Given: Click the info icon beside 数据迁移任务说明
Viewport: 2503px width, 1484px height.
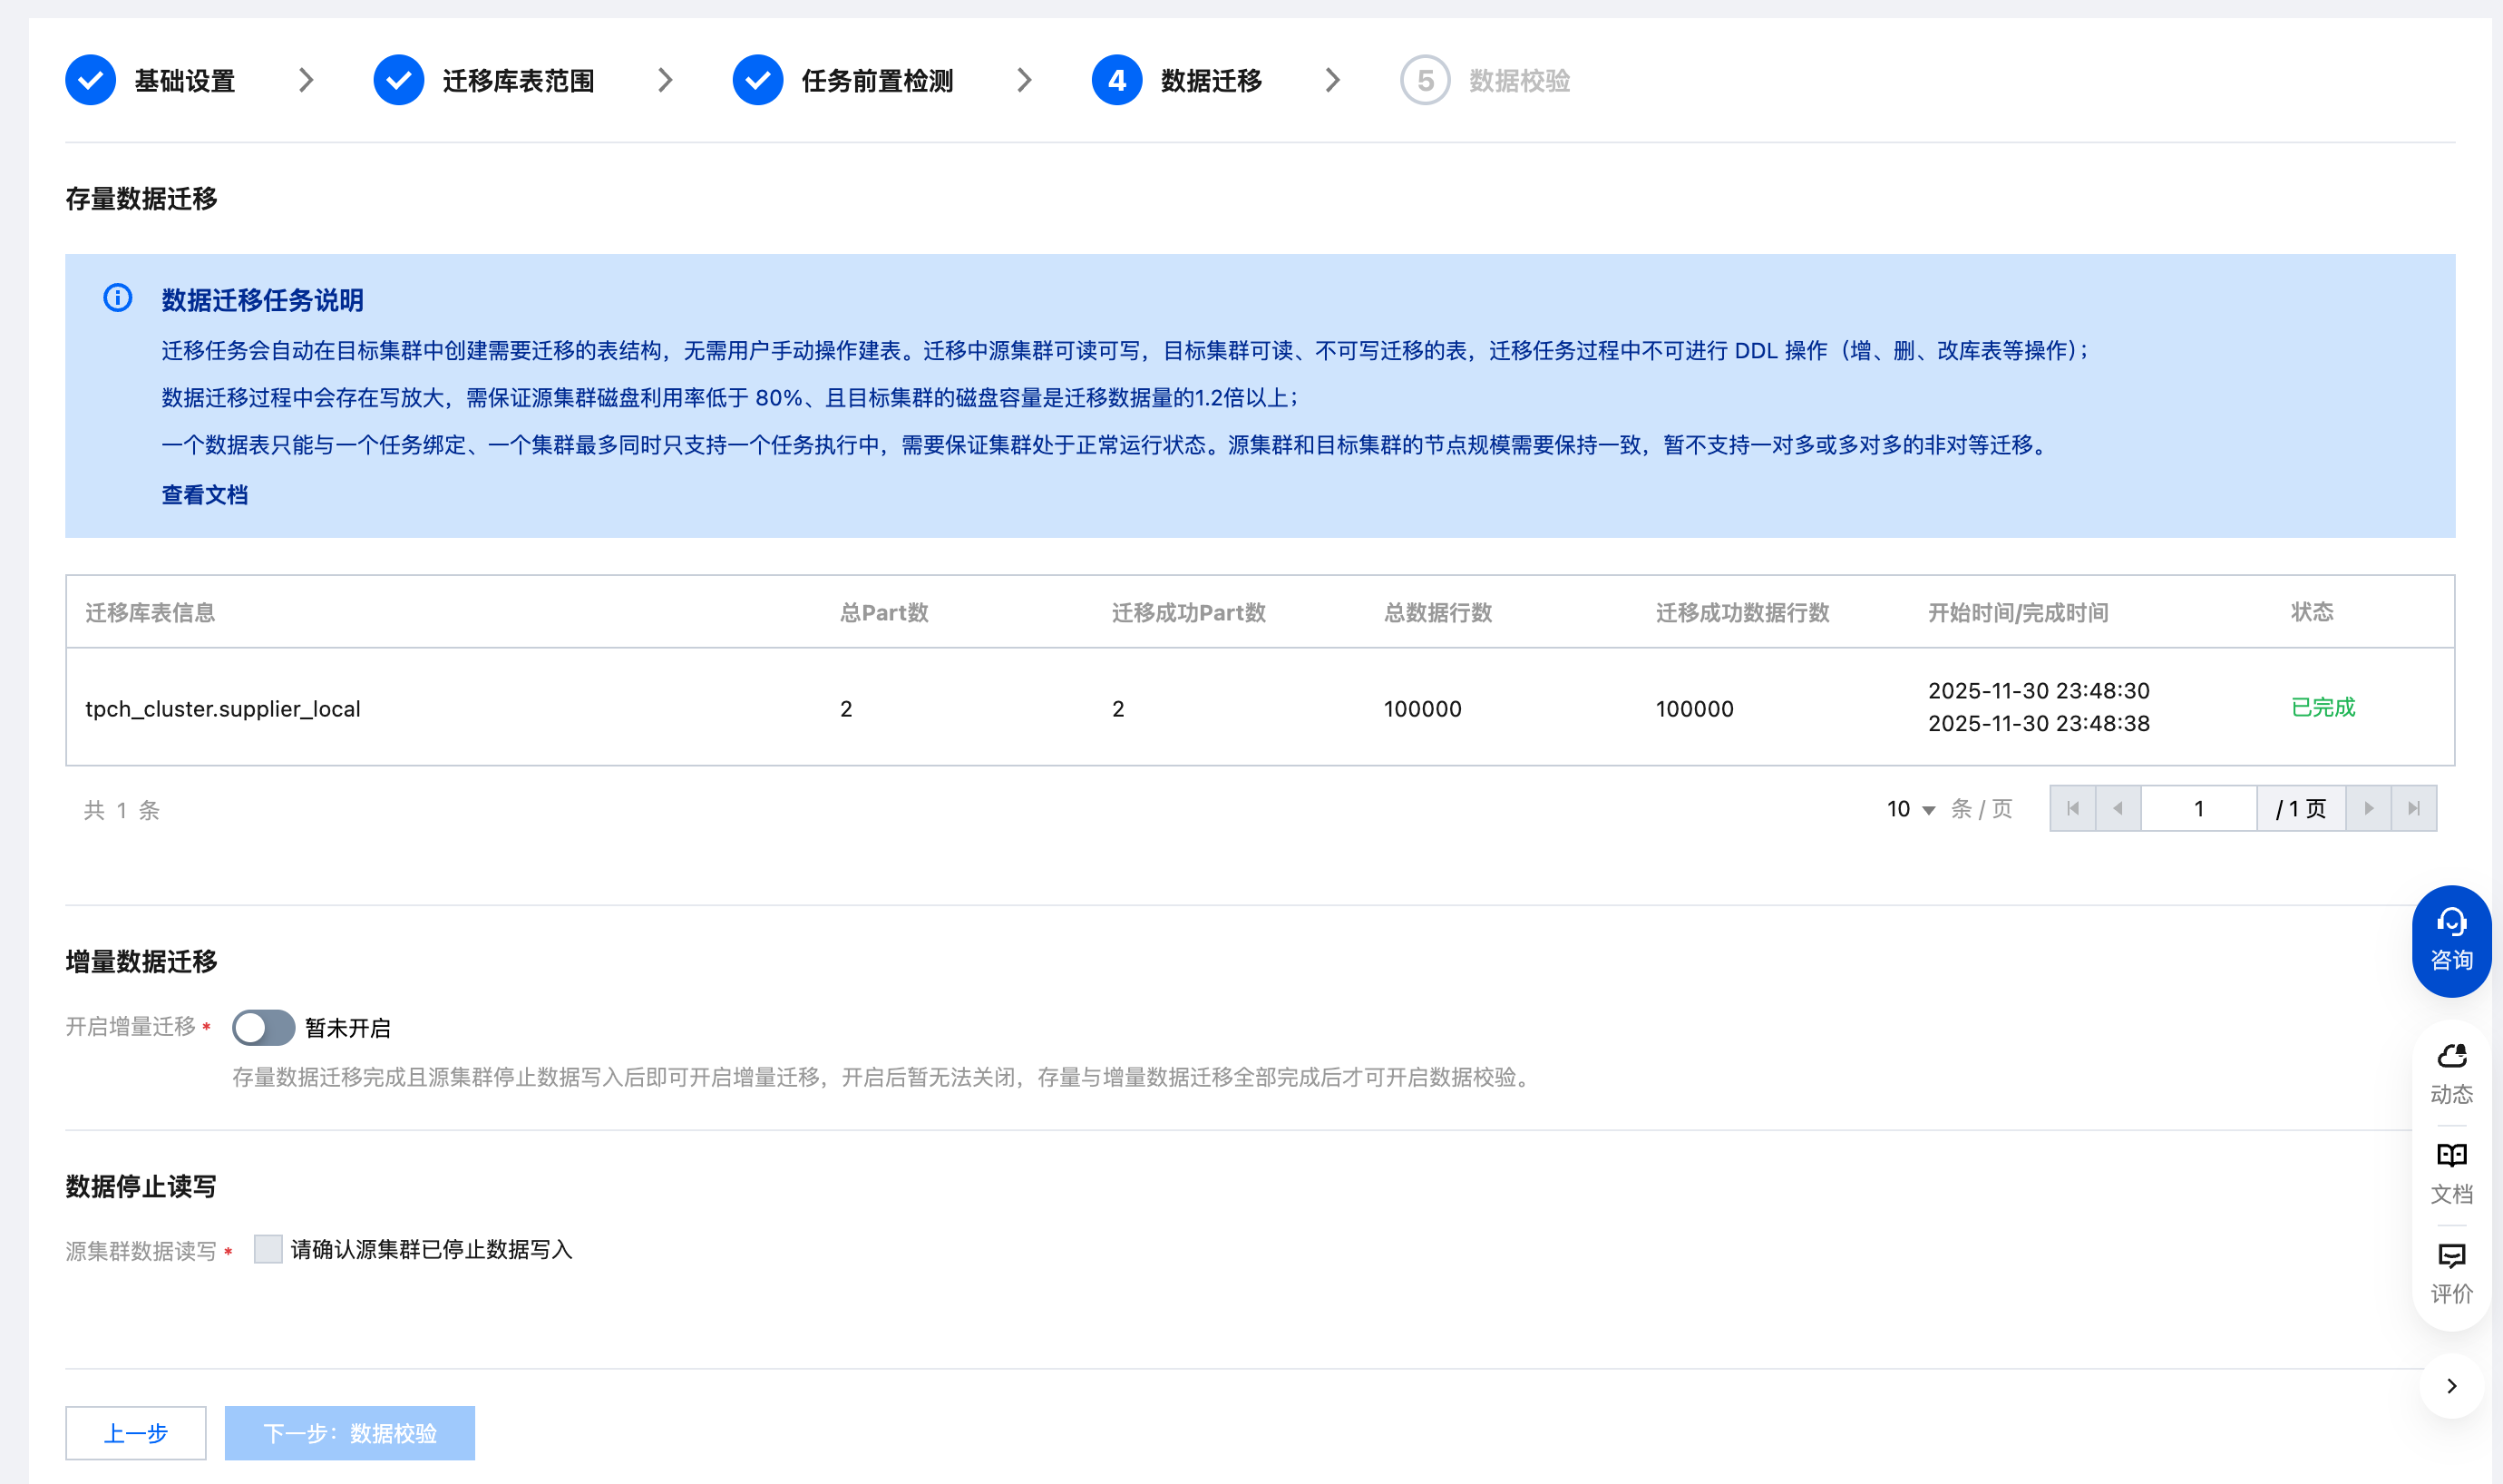Looking at the screenshot, I should tap(118, 298).
